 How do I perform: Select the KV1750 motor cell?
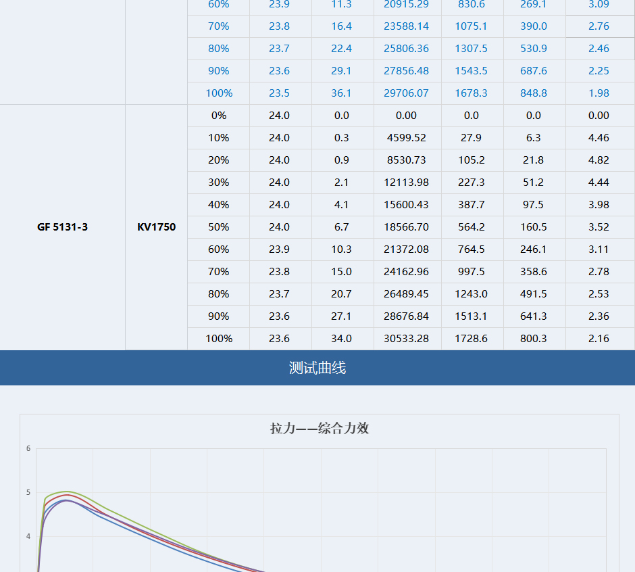tap(156, 227)
